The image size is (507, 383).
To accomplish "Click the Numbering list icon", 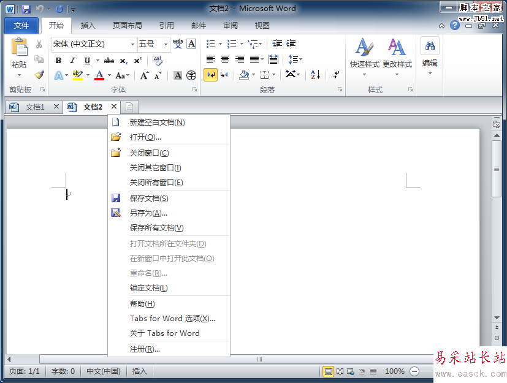I will (232, 44).
